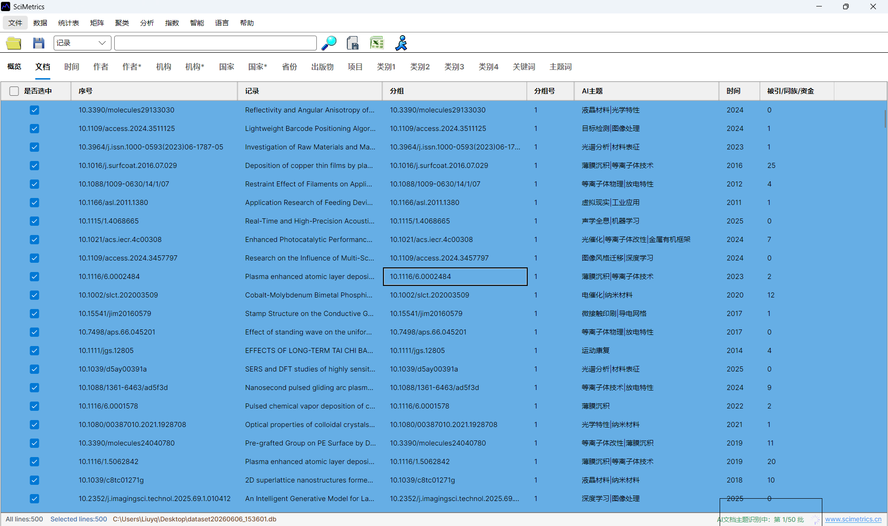Click the magnifier search icon
Screen dimensions: 888x526
(x=329, y=43)
